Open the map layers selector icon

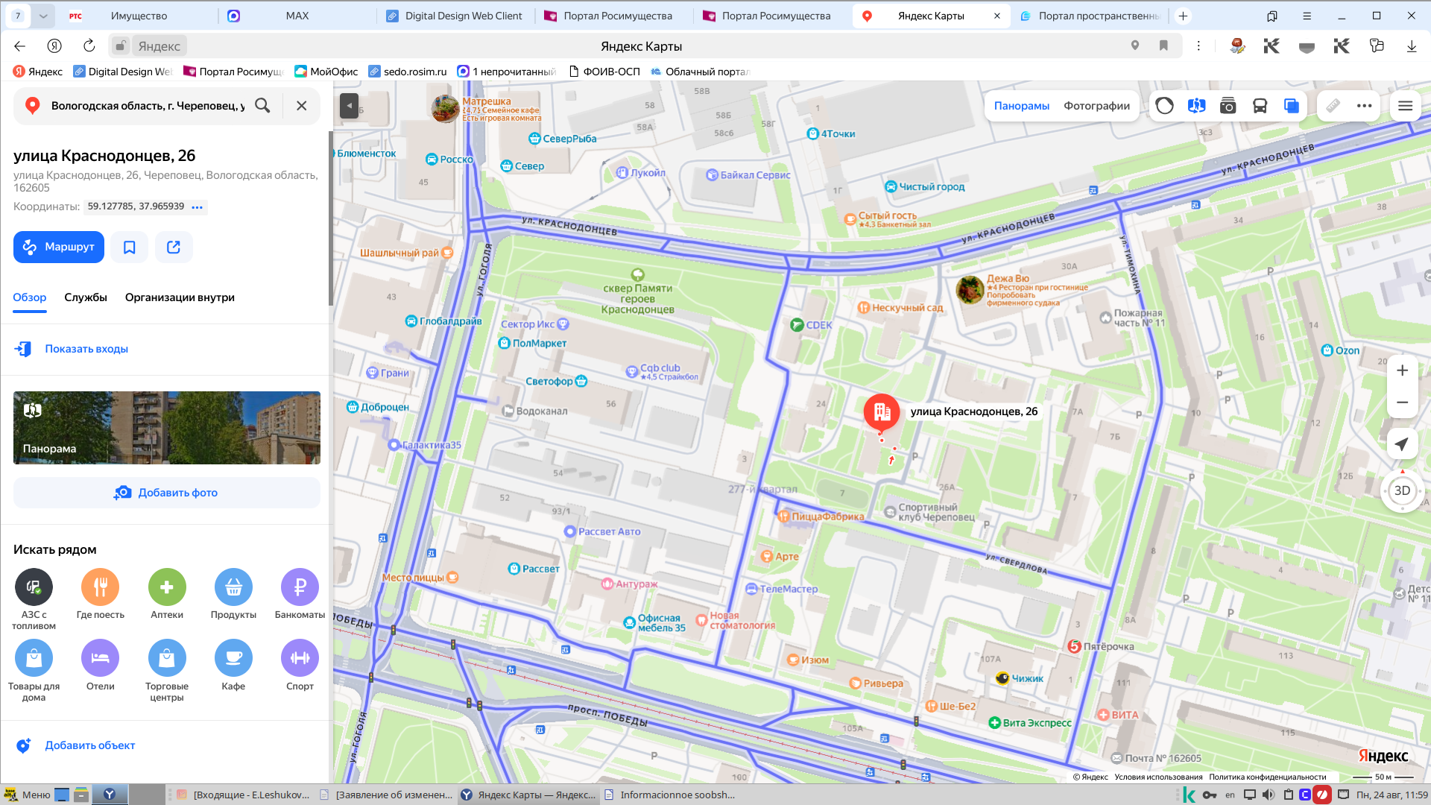1292,106
